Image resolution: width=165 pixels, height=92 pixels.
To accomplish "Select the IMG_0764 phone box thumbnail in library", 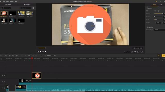I will [4, 20].
